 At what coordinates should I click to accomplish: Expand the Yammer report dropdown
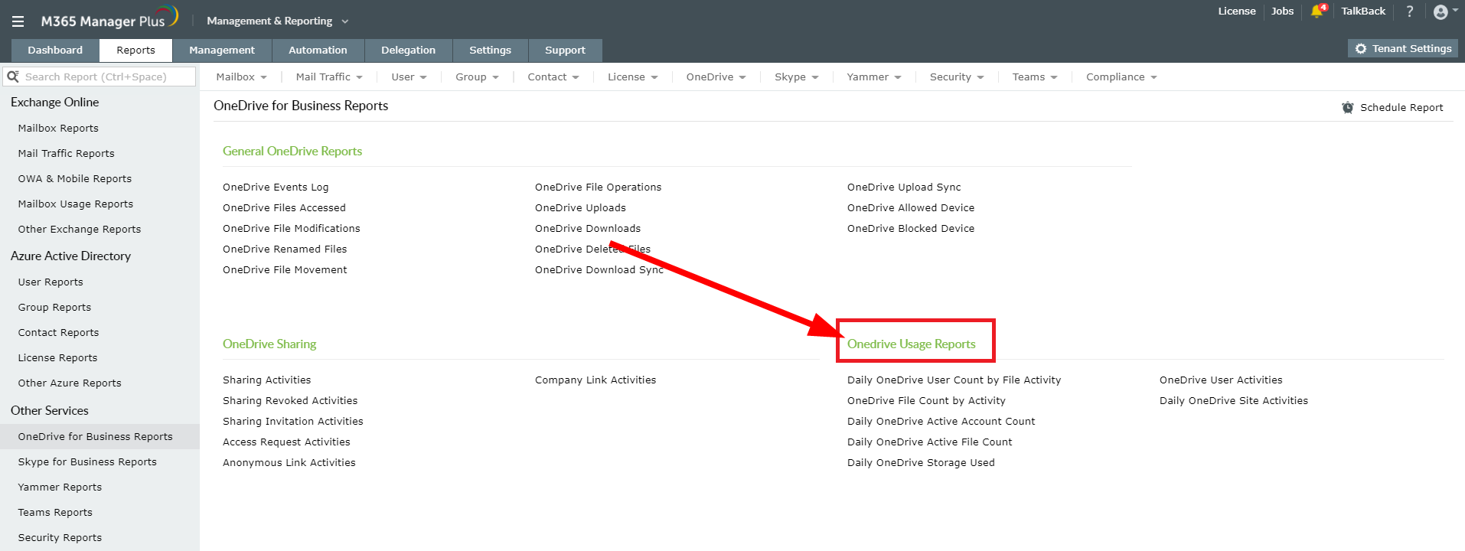(x=874, y=77)
